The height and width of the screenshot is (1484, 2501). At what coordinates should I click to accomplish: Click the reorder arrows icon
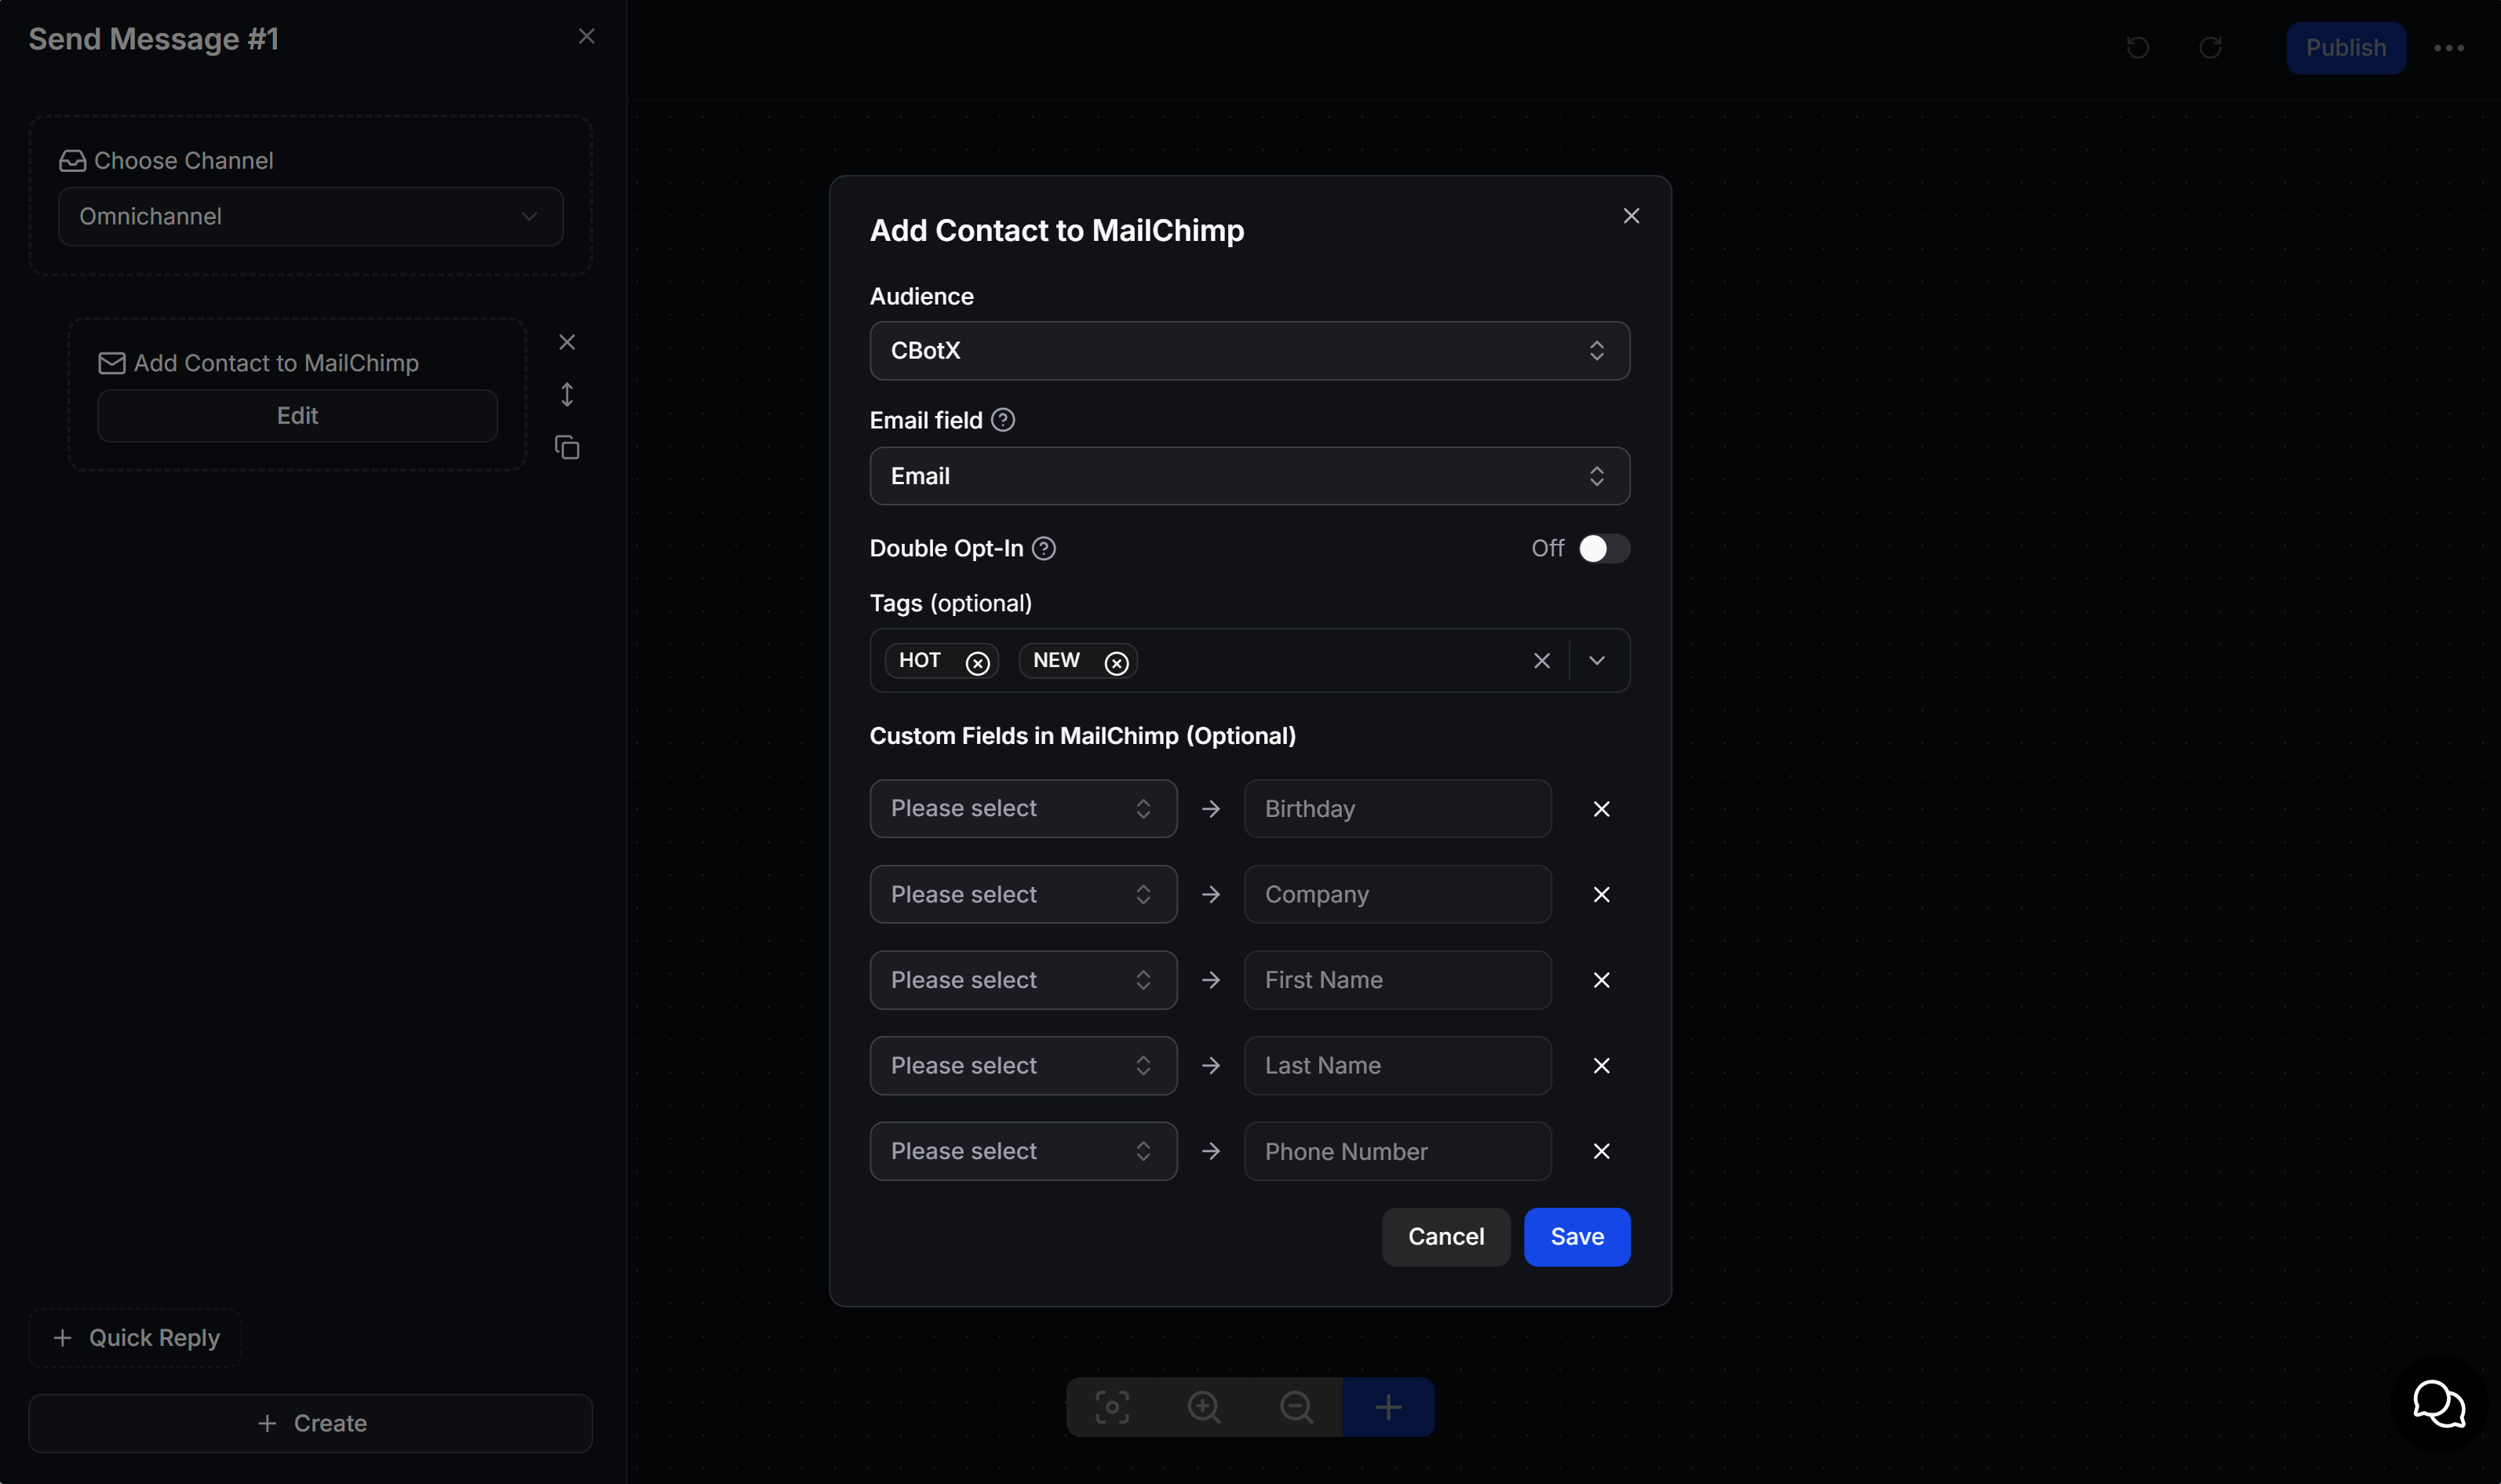567,395
